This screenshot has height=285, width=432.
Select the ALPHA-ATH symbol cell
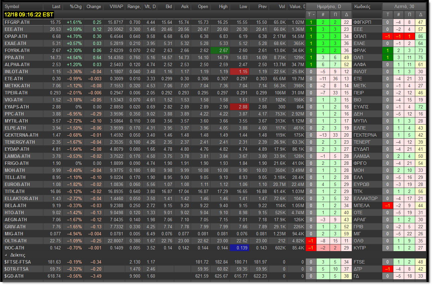coord(23,64)
